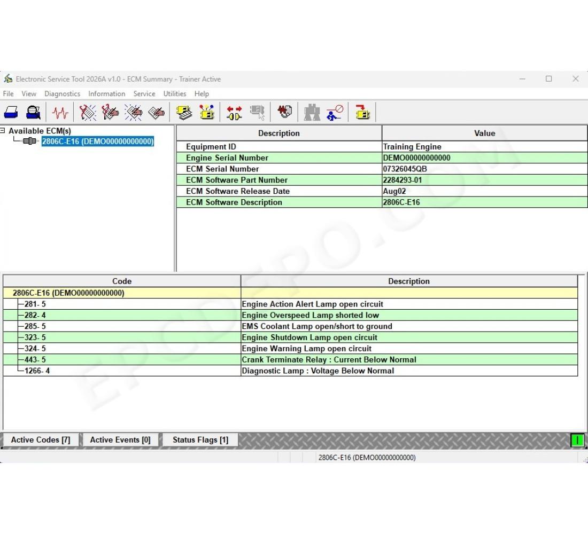Image resolution: width=588 pixels, height=534 pixels.
Task: Switch to the Active Events [0] tab
Action: pos(120,439)
